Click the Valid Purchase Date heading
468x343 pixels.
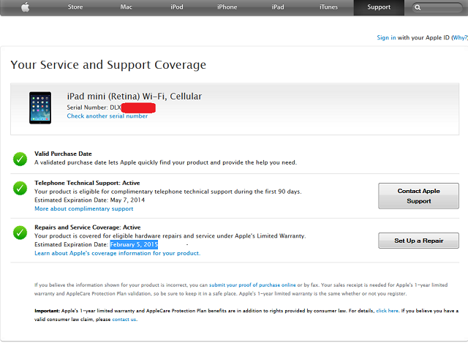click(63, 154)
